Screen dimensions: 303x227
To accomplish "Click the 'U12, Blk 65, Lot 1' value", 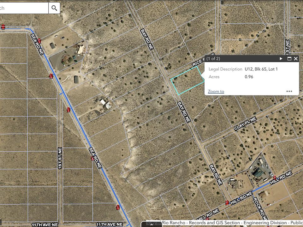I will 261,69.
